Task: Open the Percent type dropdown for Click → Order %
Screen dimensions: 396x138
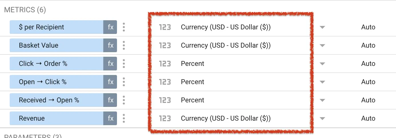Action: 322,64
